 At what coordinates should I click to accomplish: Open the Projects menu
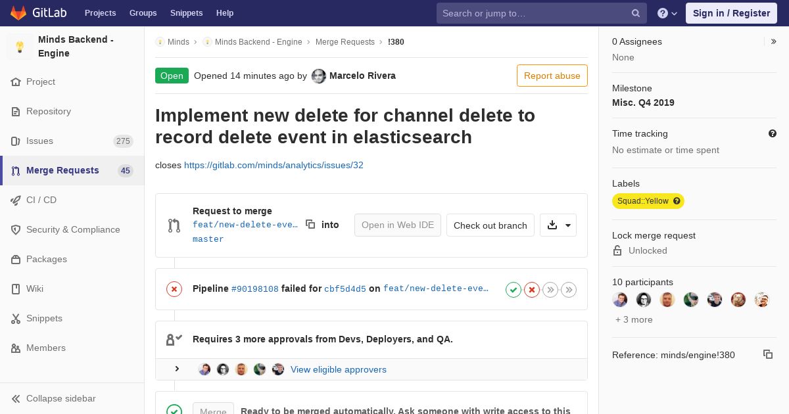coord(100,13)
